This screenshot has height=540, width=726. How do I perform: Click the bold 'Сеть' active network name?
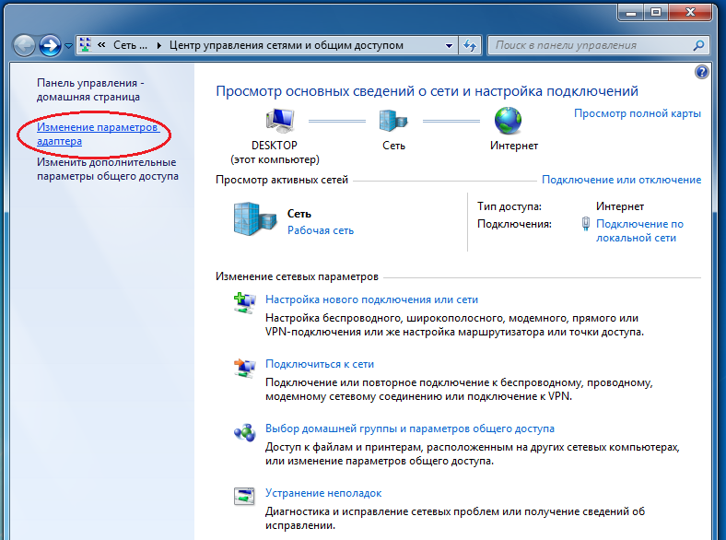299,214
